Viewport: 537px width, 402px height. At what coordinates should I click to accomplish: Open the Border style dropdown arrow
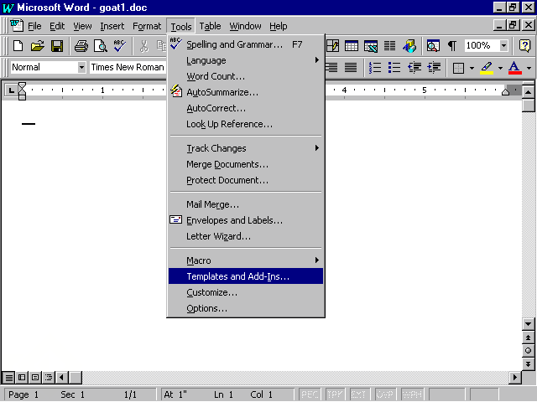472,68
